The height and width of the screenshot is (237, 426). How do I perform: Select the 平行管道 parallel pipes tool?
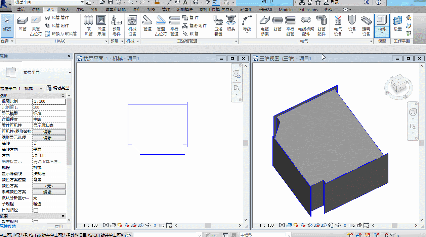point(174,25)
